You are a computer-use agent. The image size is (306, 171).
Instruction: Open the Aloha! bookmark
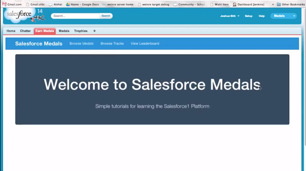[55, 4]
